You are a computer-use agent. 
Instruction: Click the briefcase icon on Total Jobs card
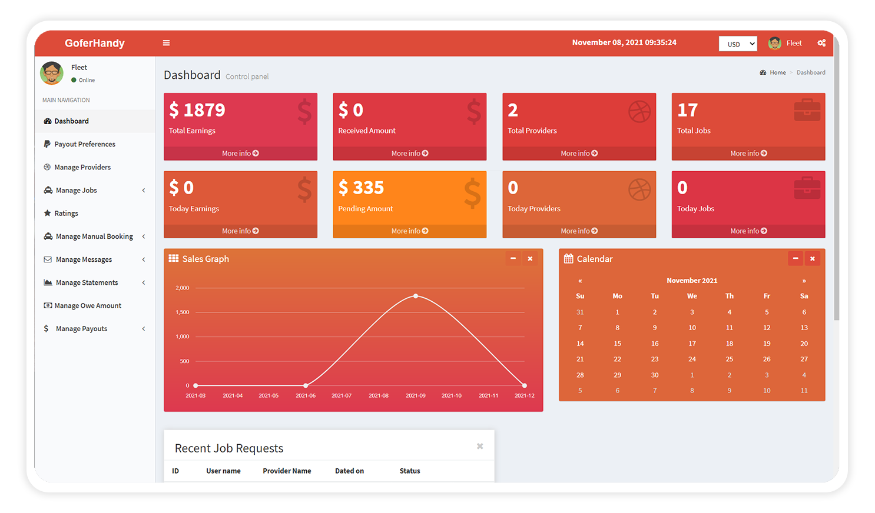[x=807, y=110]
